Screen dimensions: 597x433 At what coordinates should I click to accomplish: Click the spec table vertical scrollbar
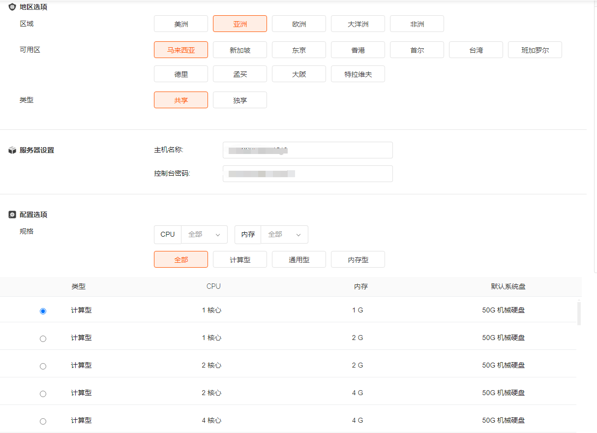pyautogui.click(x=579, y=314)
